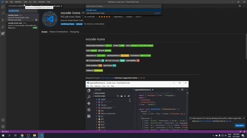
Task: Open the Edit menu
Action: [11, 2]
